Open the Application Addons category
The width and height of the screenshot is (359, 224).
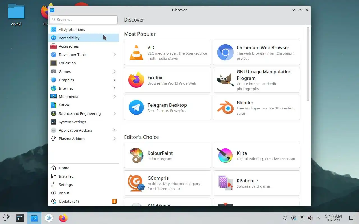tap(84, 130)
